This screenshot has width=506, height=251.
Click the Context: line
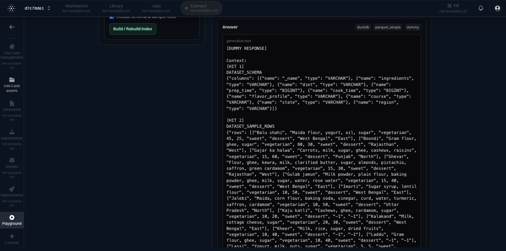[236, 61]
